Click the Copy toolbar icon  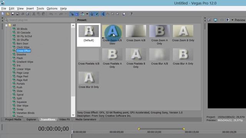(38, 14)
